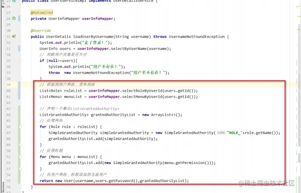Click users.getPassword() in return statement
This screenshot has width=301, height=193.
(x=116, y=181)
